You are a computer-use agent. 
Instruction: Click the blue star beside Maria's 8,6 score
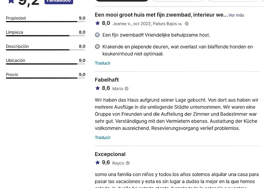[97, 88]
